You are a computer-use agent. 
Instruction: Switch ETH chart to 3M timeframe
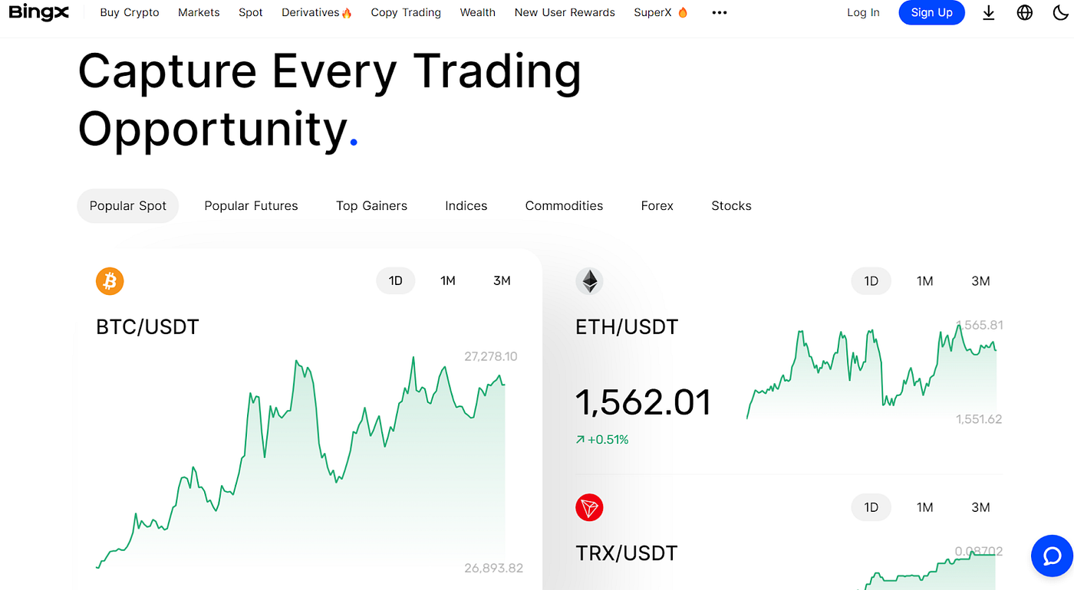pos(980,280)
